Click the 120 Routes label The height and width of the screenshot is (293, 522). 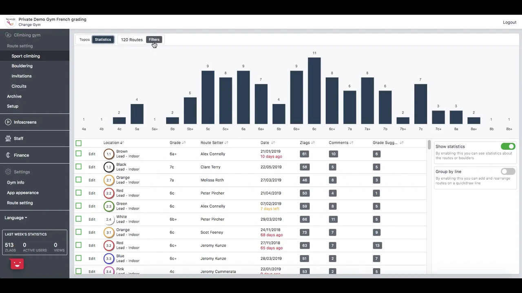tap(132, 39)
